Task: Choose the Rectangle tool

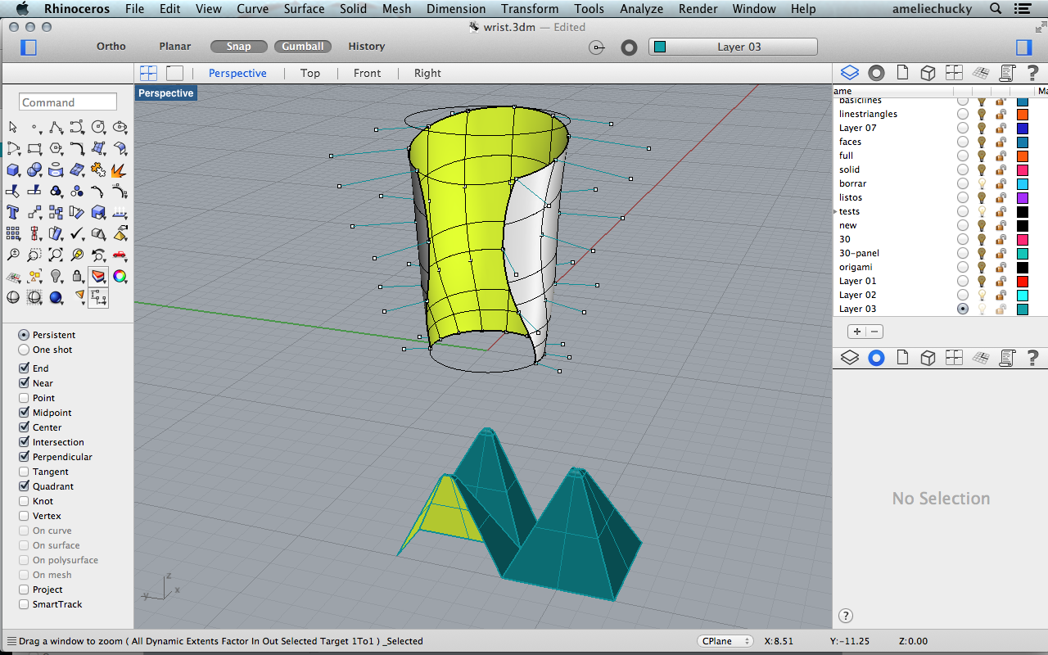Action: click(x=34, y=149)
